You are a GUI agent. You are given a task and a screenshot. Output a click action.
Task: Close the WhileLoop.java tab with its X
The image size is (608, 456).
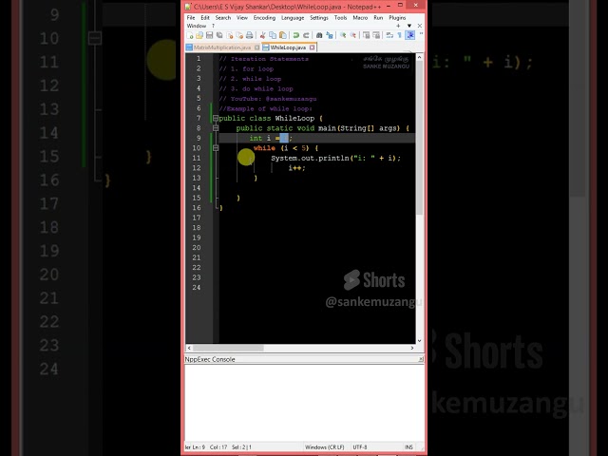[x=313, y=47]
